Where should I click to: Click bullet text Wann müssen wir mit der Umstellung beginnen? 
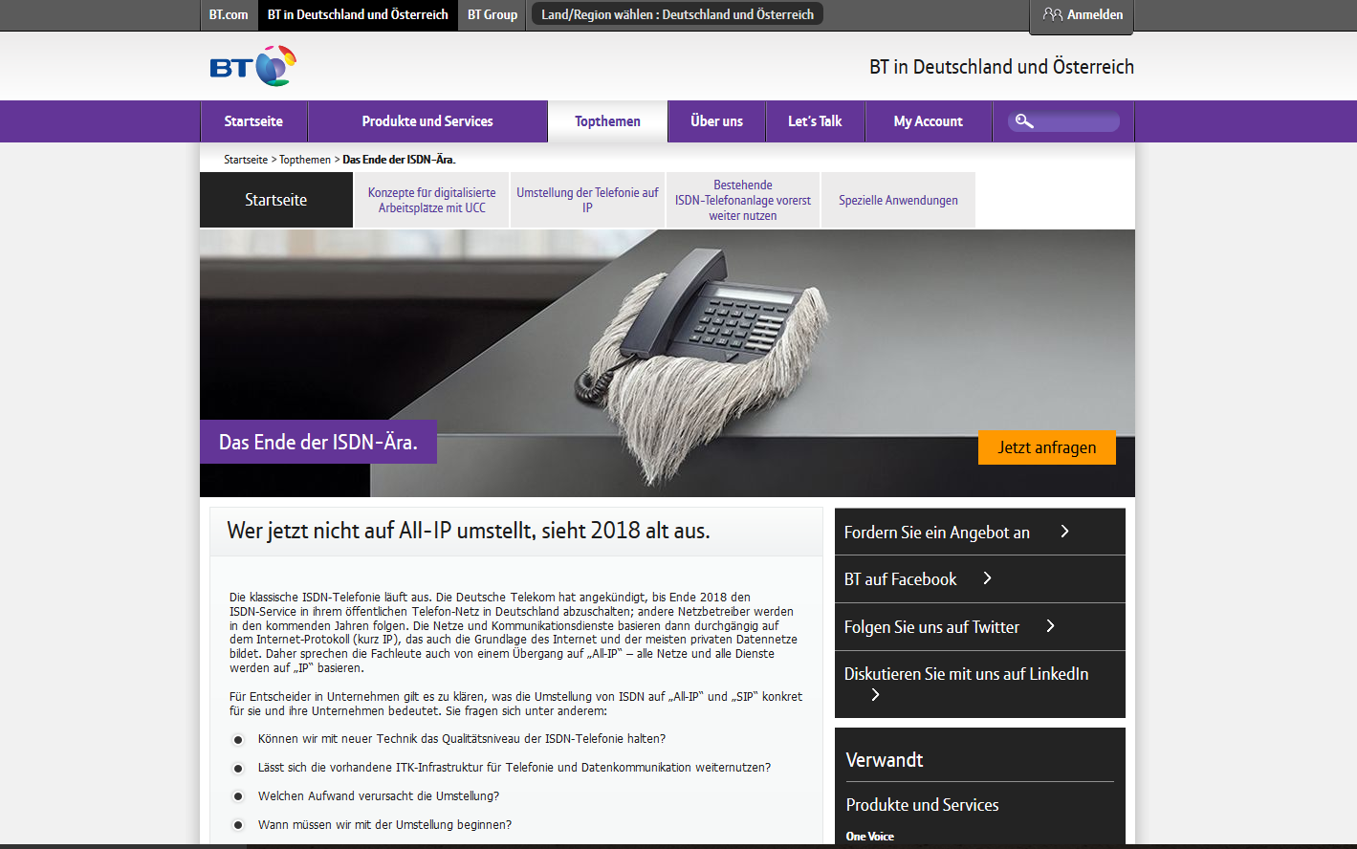384,825
